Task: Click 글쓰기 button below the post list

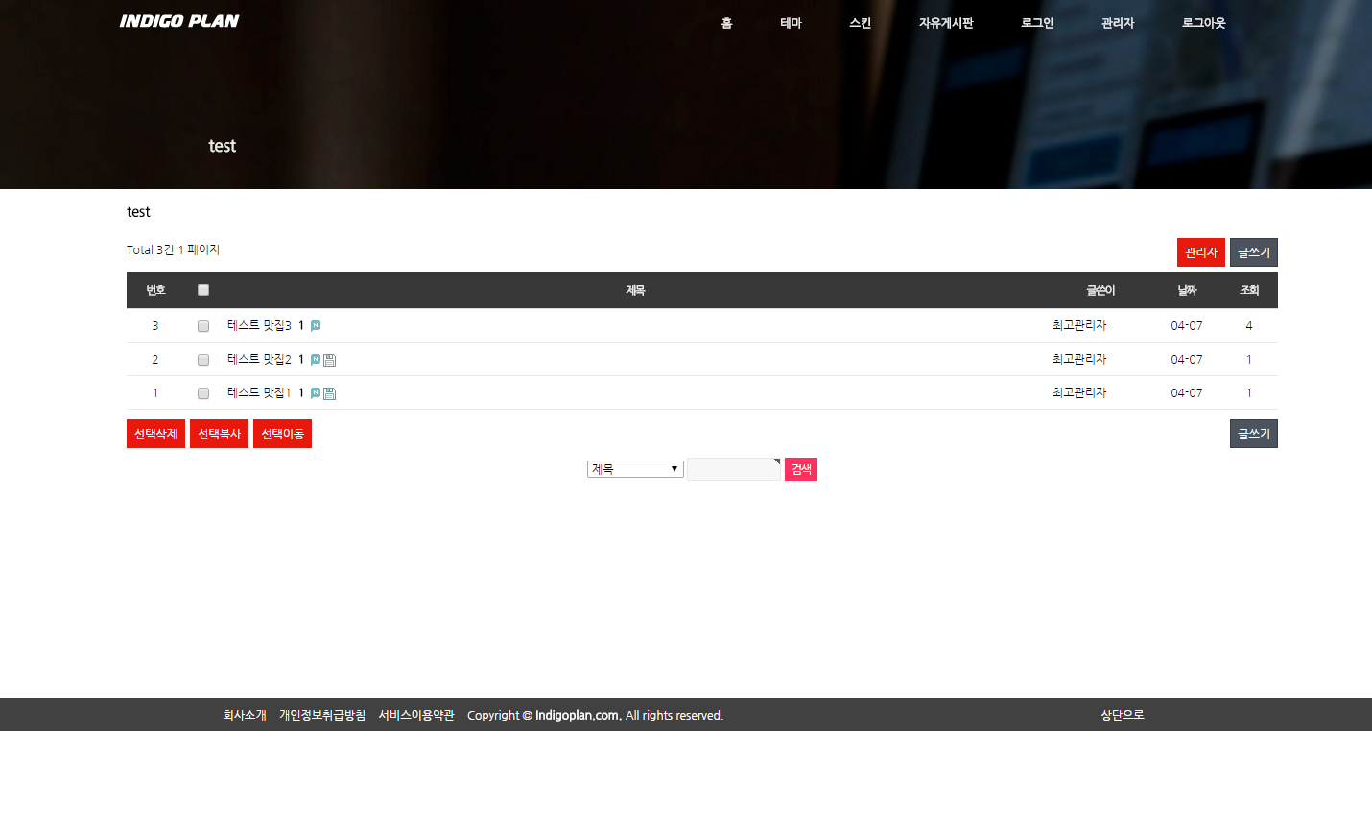Action: tap(1254, 434)
